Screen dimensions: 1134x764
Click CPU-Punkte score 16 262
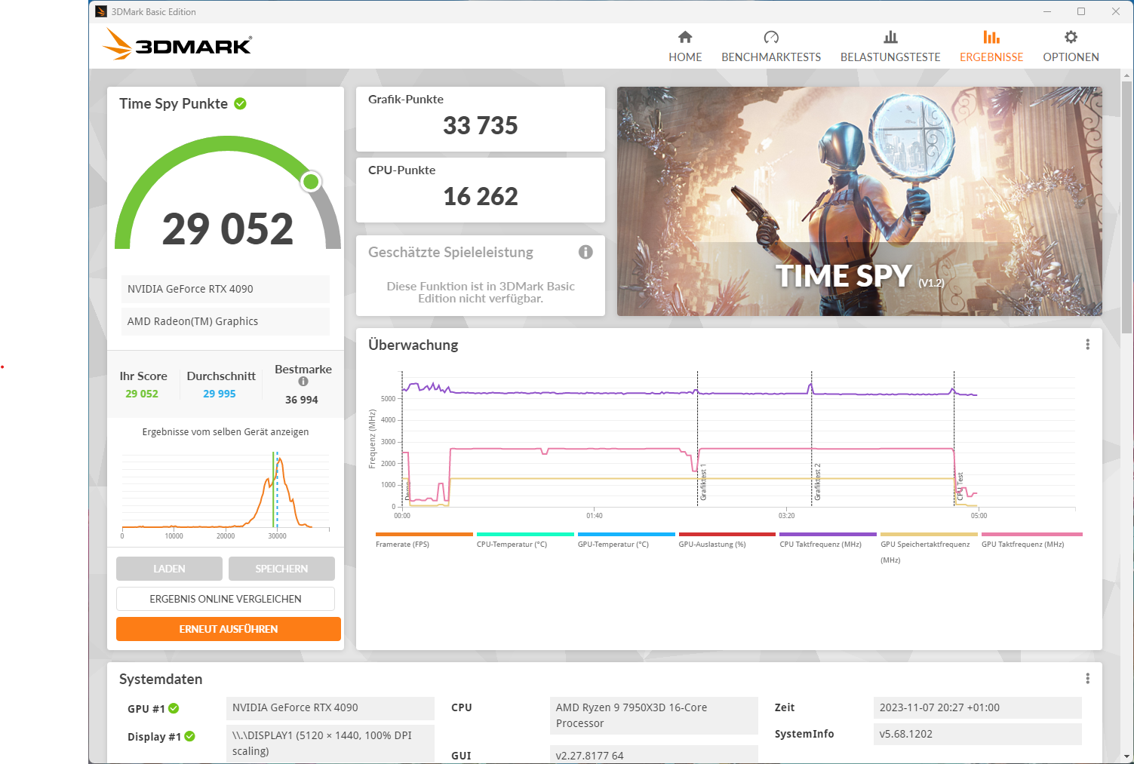pos(481,196)
